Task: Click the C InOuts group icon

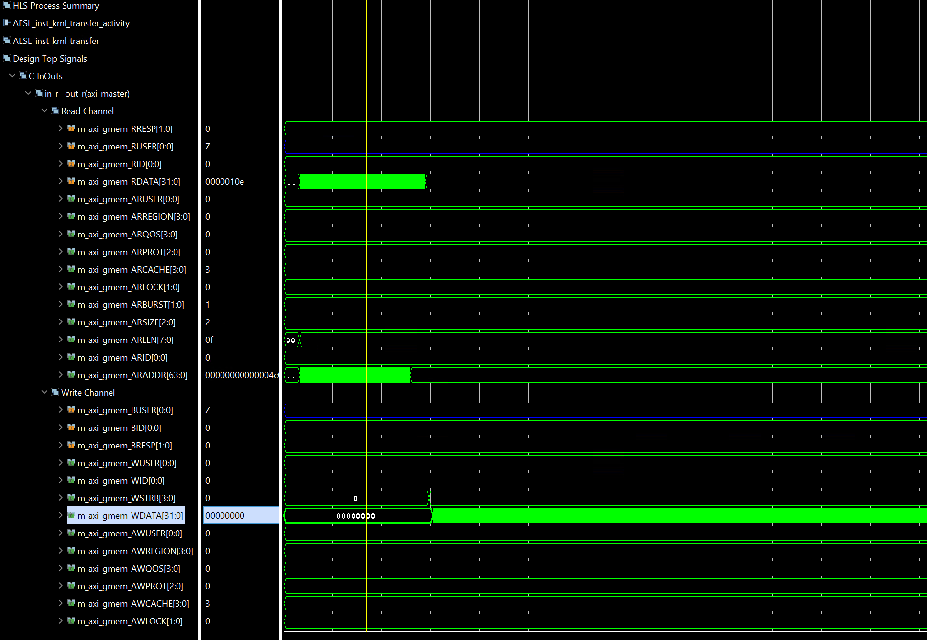Action: coord(23,76)
